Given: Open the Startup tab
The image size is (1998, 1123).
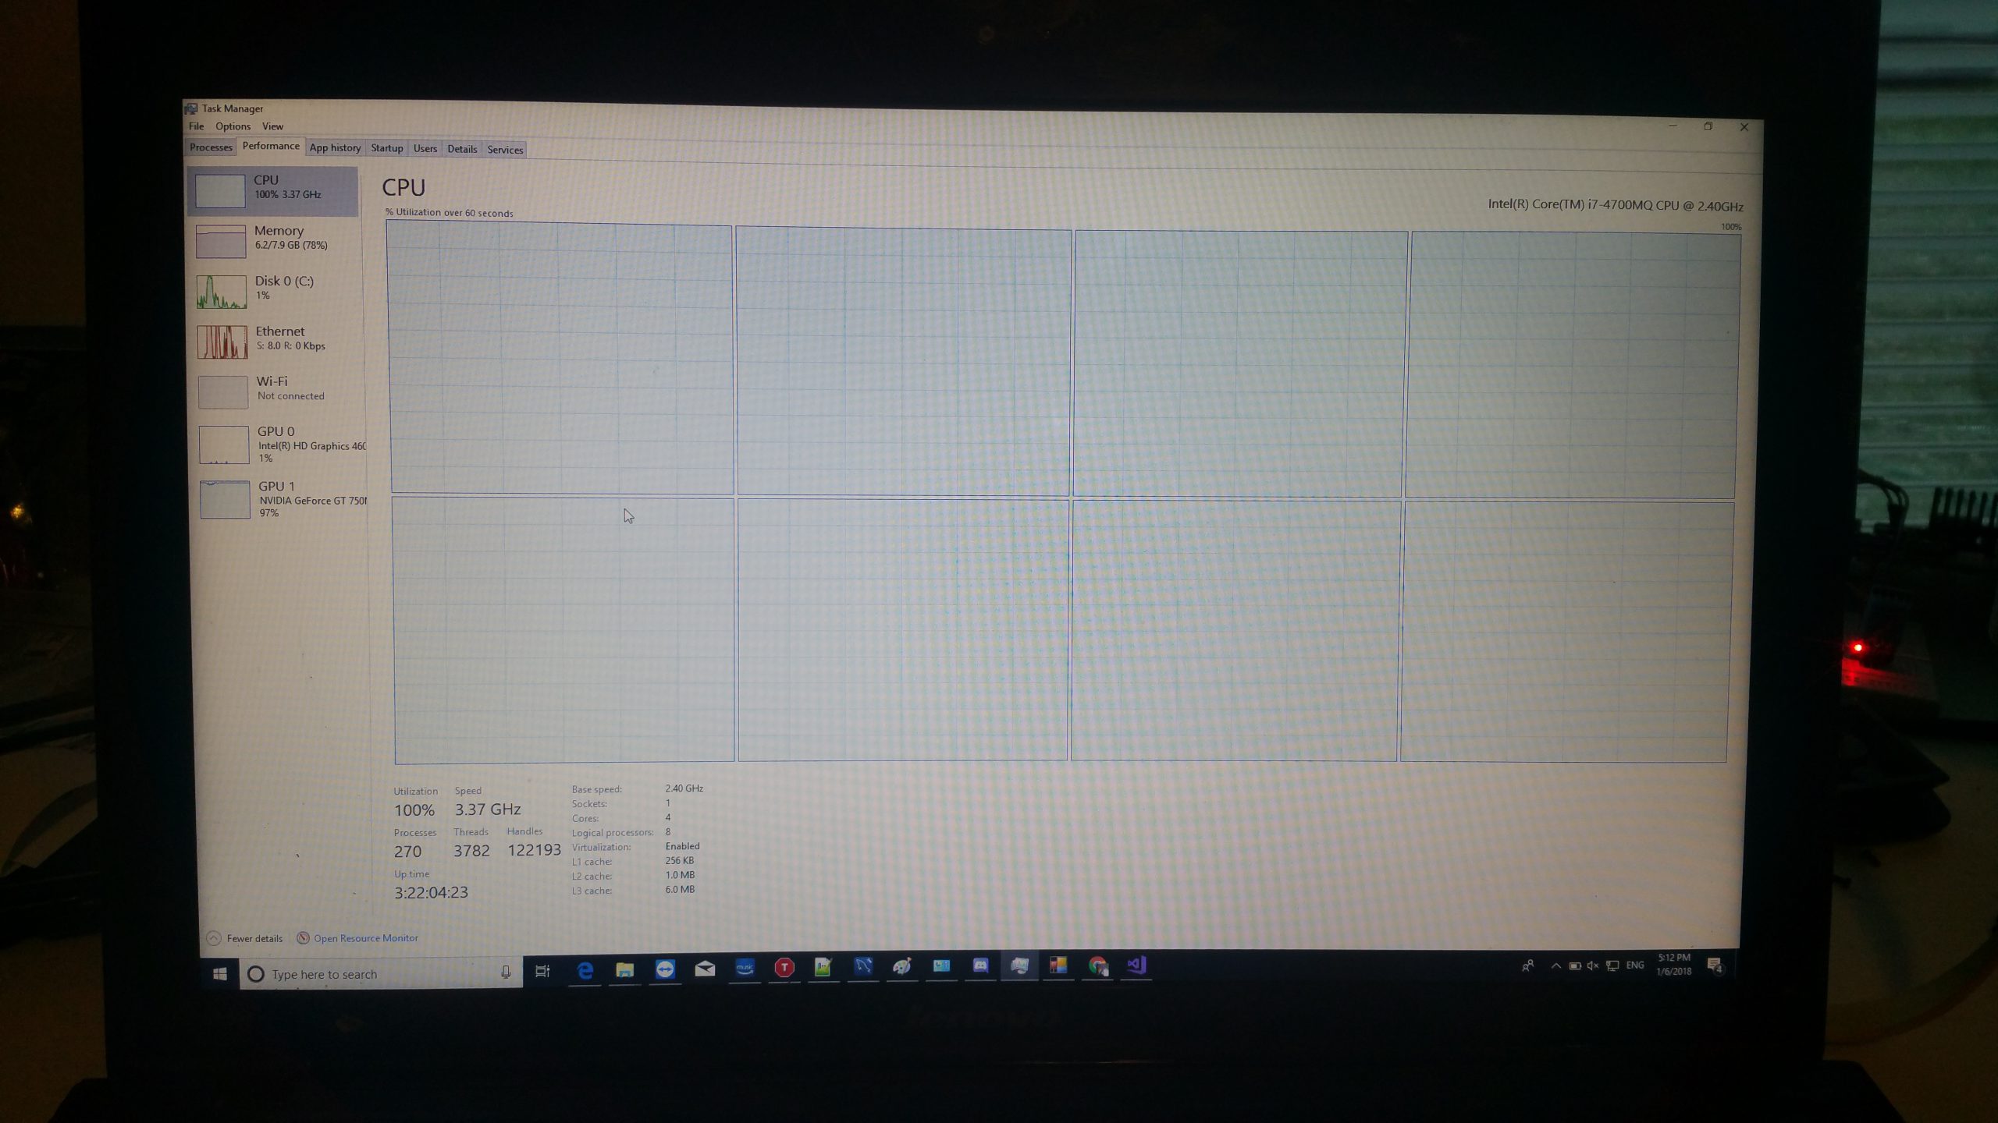Looking at the screenshot, I should [386, 148].
